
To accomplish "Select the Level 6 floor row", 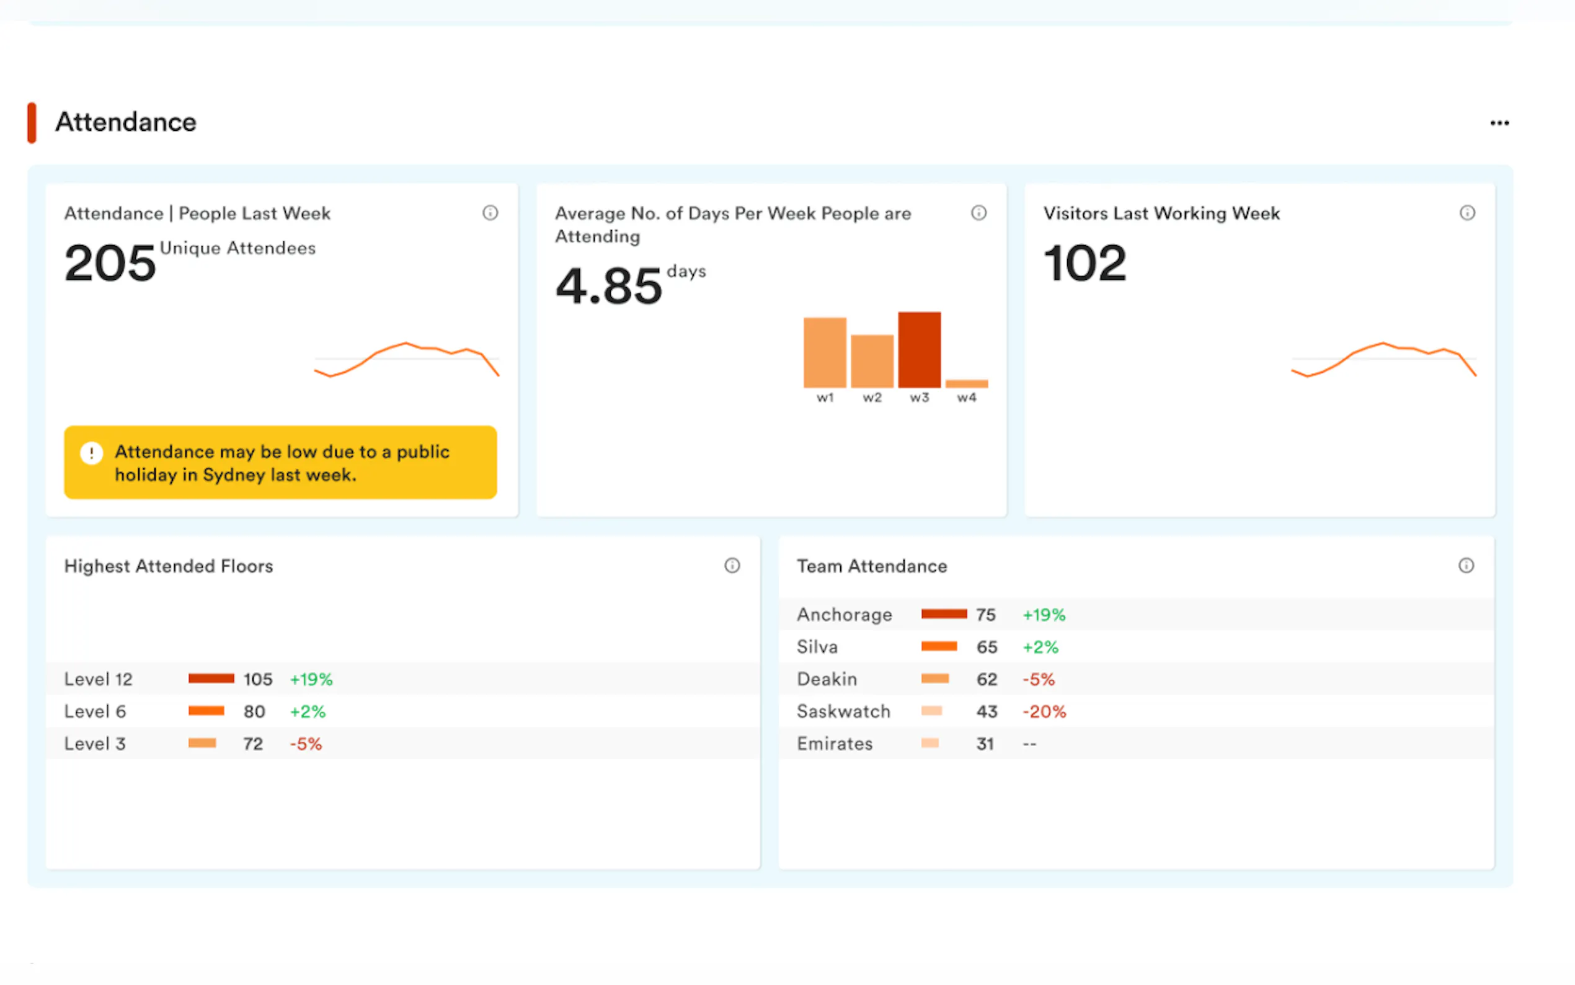I will pos(95,711).
